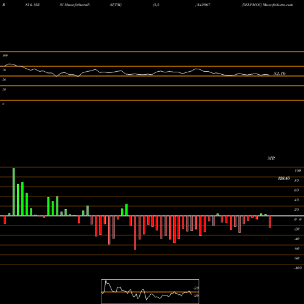Click the RSI axis label 30

[x=4, y=89]
